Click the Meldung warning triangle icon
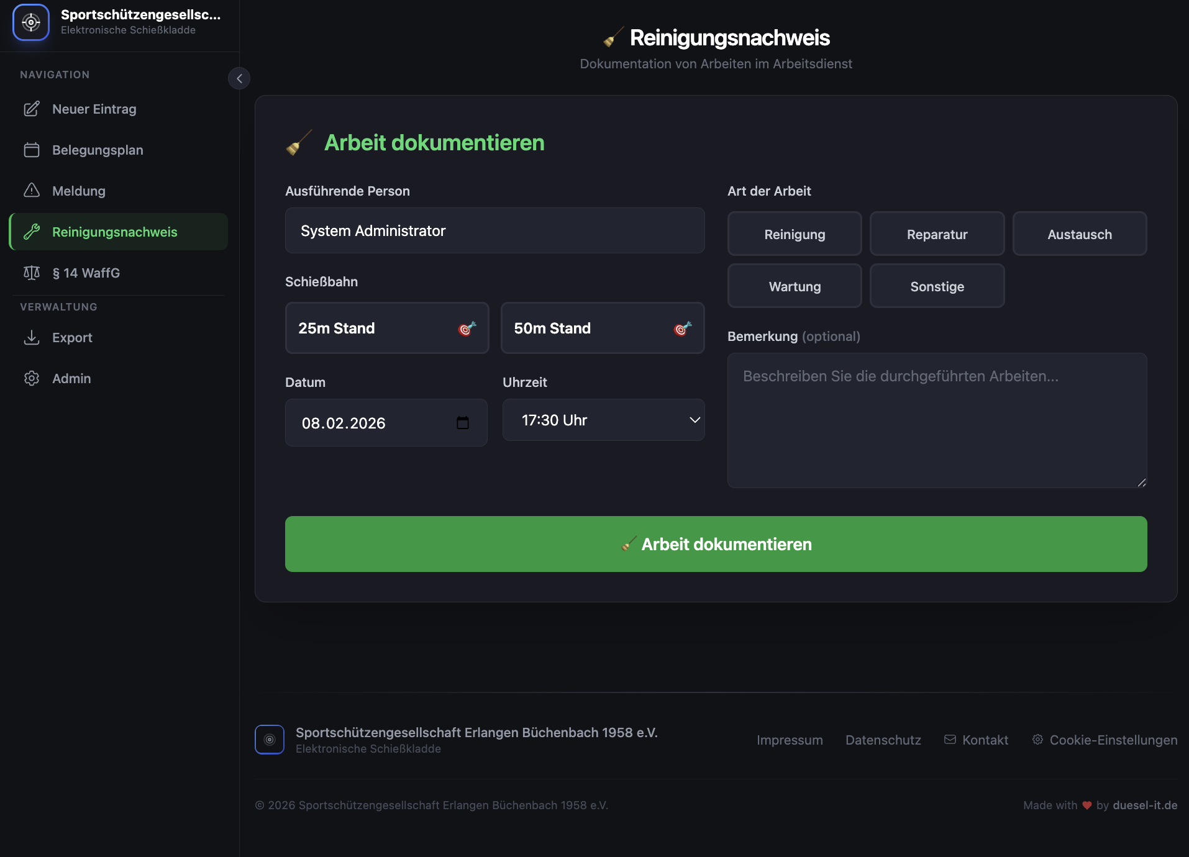Screen dimensions: 1189x857 point(32,191)
